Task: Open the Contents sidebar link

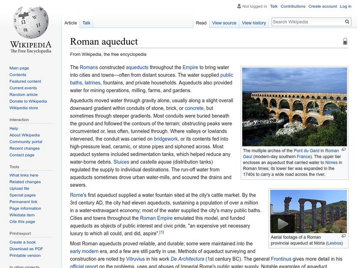Action: 18,75
